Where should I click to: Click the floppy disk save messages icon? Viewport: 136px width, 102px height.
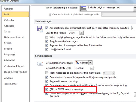tap(40, 29)
